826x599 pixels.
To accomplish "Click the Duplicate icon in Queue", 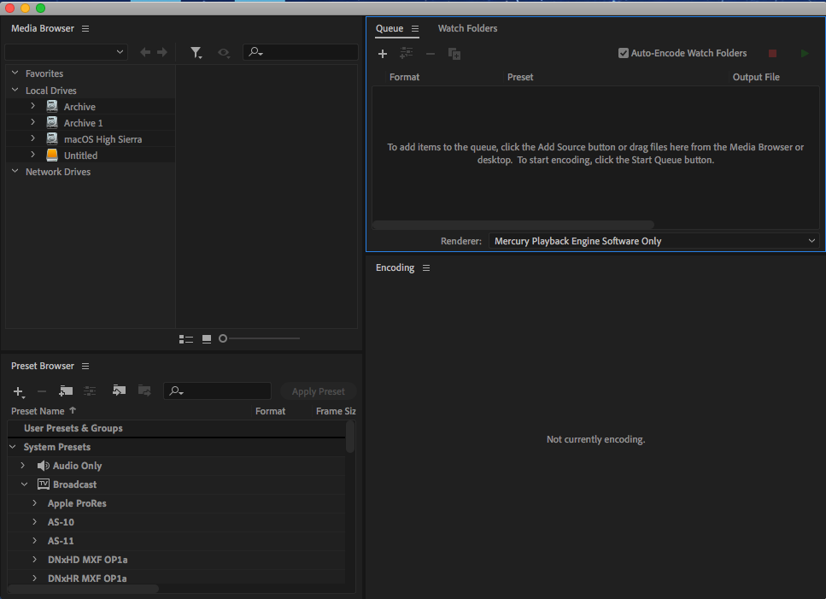I will (454, 54).
